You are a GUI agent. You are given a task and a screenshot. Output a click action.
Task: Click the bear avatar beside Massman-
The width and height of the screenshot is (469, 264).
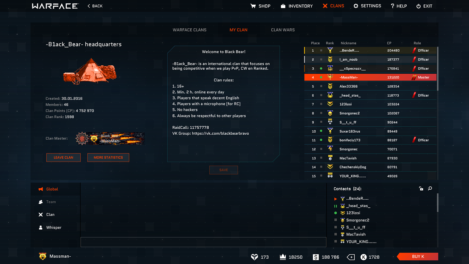(43, 257)
